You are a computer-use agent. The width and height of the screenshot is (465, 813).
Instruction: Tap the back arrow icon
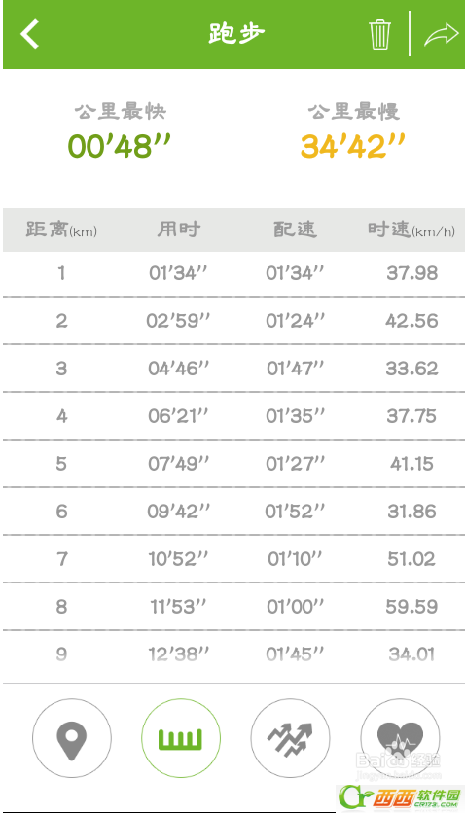[29, 34]
